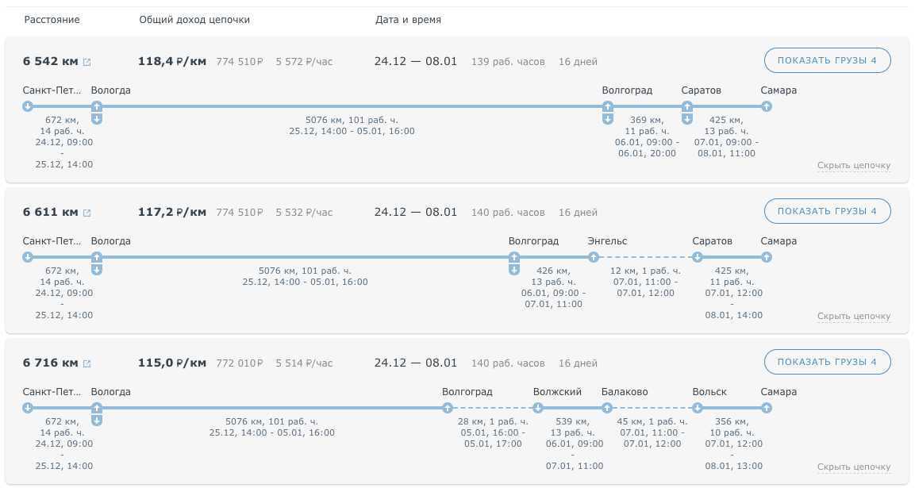Click the dashed 28 км Волгоград–Волжский segment
This screenshot has width=915, height=488.
[493, 408]
